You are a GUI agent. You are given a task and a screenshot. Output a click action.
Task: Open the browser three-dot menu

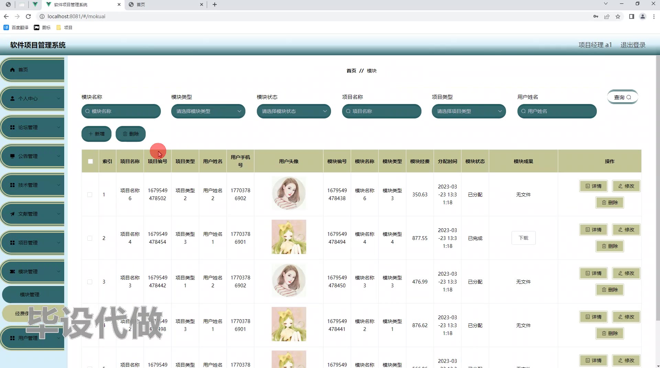tap(654, 16)
